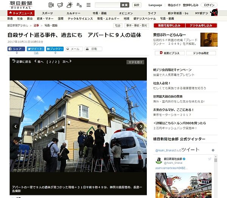
Task: Open 朝夕刊紙面・be section
Action: coord(178,13)
